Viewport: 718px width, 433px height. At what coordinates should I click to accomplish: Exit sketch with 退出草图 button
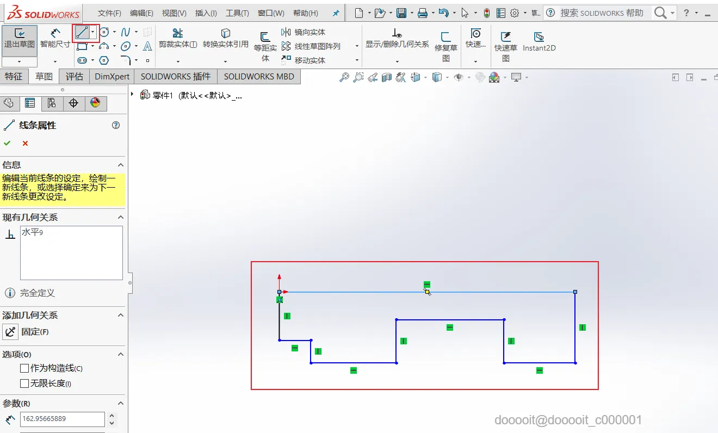point(20,39)
